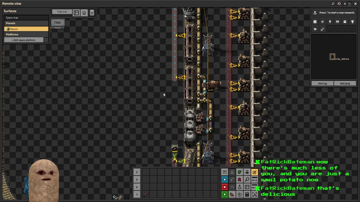Click the greyed redo arrow shortcut
Screen dimensions: 360x202
232,187
